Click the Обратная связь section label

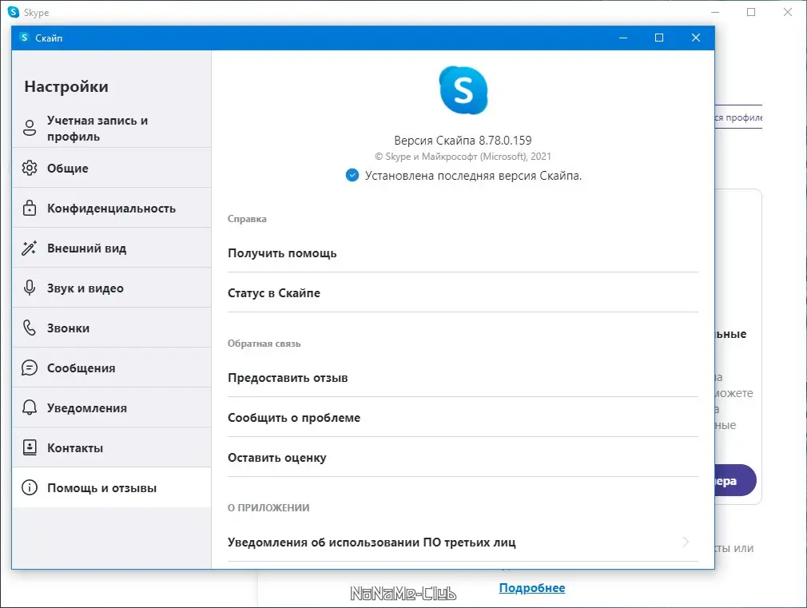coord(264,344)
